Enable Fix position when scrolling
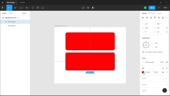Viewport: 170px width, 96px height. [x=143, y=52]
